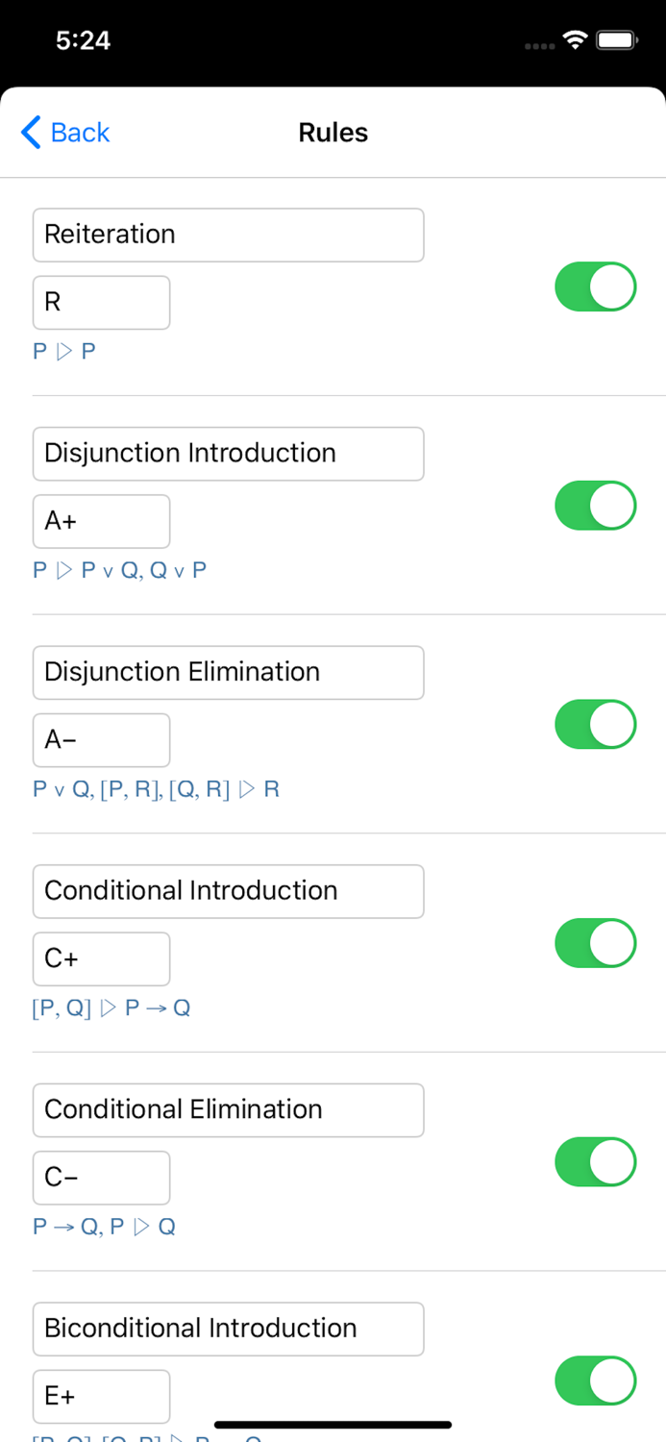Tap the Wi-Fi status icon
The height and width of the screenshot is (1442, 666).
click(x=575, y=40)
